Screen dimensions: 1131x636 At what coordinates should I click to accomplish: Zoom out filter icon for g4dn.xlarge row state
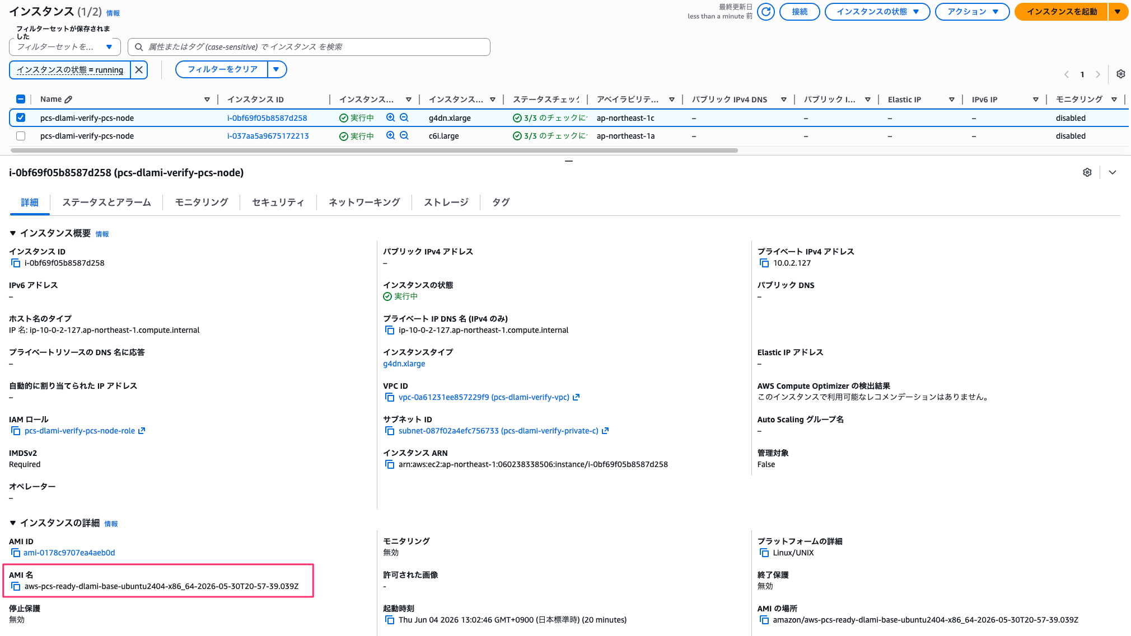pyautogui.click(x=404, y=117)
